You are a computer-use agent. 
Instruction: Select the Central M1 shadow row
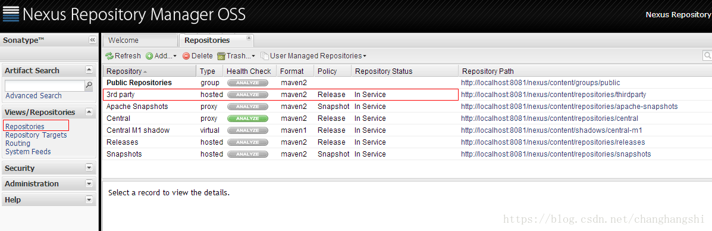(x=407, y=130)
